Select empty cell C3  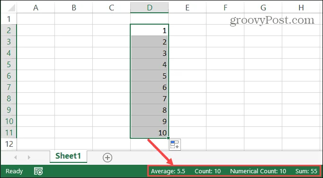111,42
